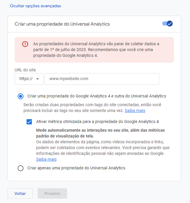Go back with the Voltar button

(x=20, y=193)
